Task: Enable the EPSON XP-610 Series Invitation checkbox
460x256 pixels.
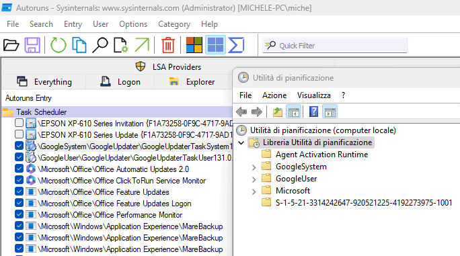Action: (x=19, y=123)
